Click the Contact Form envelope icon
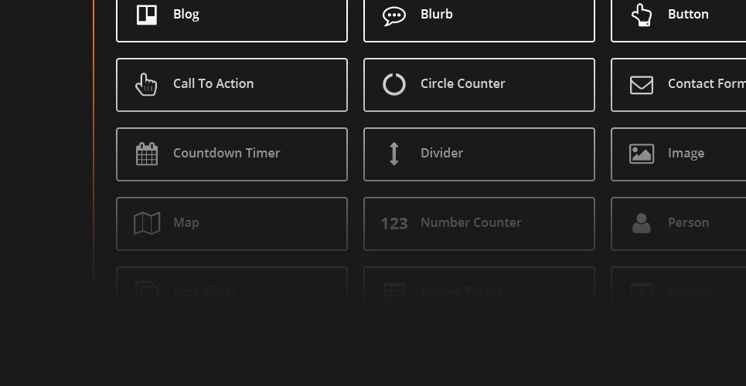 pos(642,85)
